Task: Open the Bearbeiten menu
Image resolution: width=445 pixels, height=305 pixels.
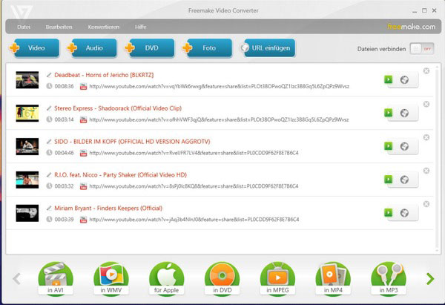Action: pyautogui.click(x=59, y=27)
